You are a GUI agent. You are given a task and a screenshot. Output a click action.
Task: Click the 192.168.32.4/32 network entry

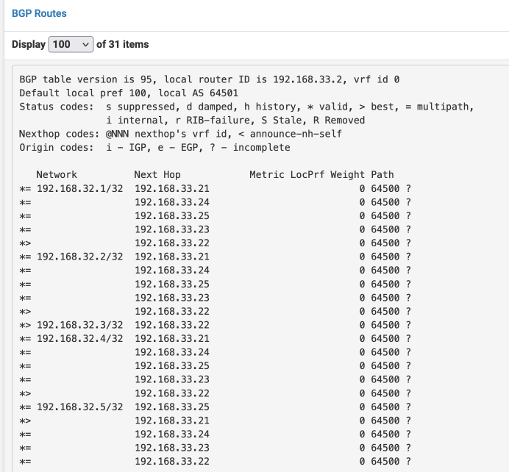[80, 338]
